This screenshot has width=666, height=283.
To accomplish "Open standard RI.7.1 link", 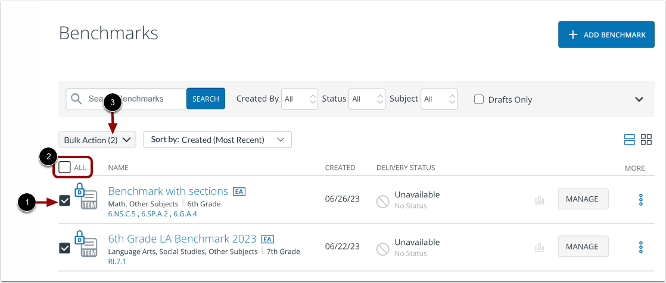I will pos(117,262).
